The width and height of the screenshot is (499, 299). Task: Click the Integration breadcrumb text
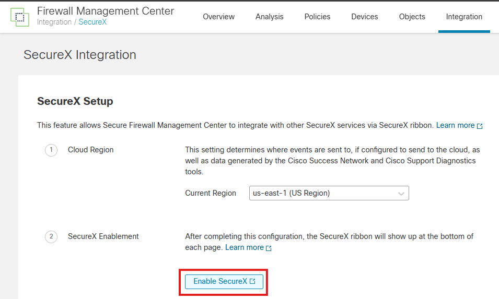(x=54, y=22)
